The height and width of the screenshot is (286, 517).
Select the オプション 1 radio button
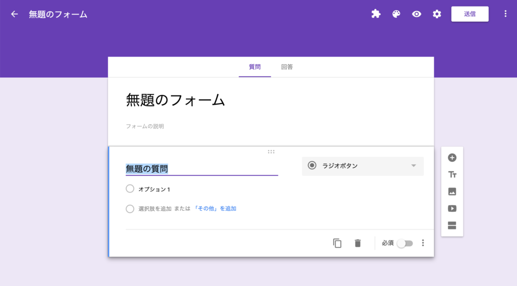point(130,188)
